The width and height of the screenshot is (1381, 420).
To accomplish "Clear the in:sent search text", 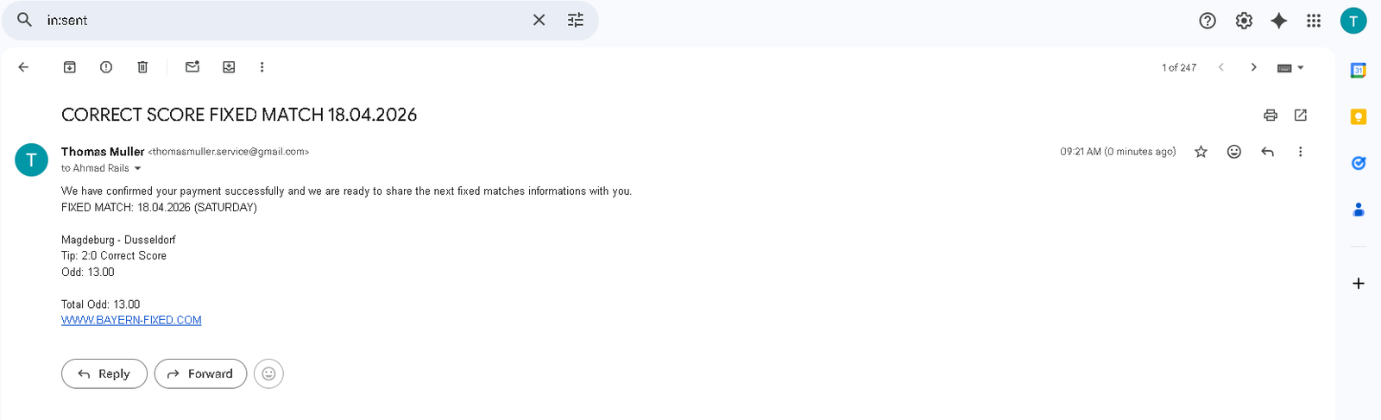I will (x=539, y=20).
